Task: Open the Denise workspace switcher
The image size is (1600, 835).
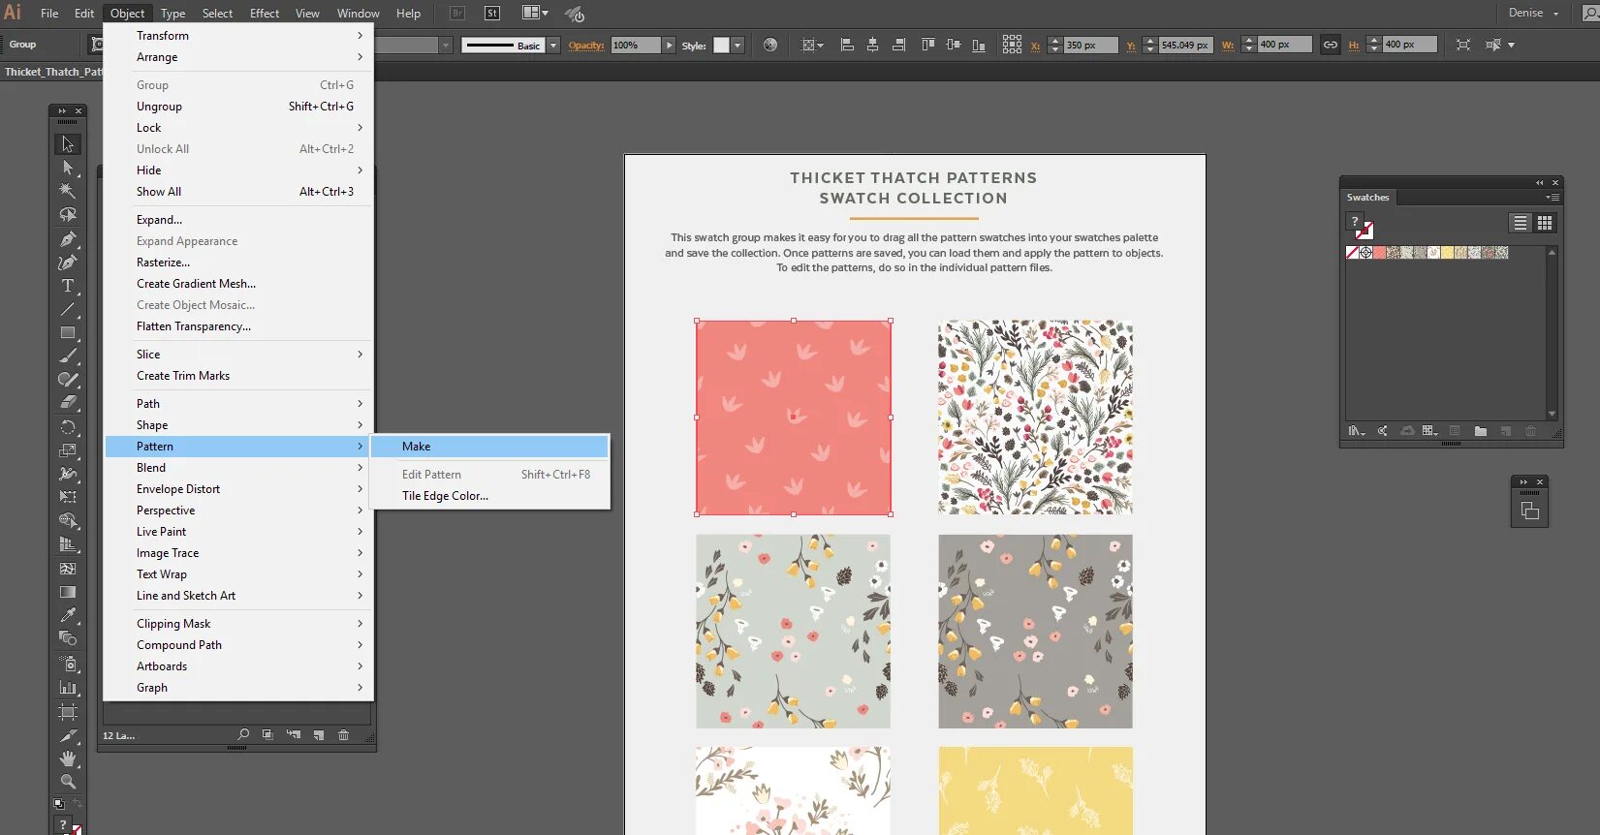Action: (x=1533, y=13)
